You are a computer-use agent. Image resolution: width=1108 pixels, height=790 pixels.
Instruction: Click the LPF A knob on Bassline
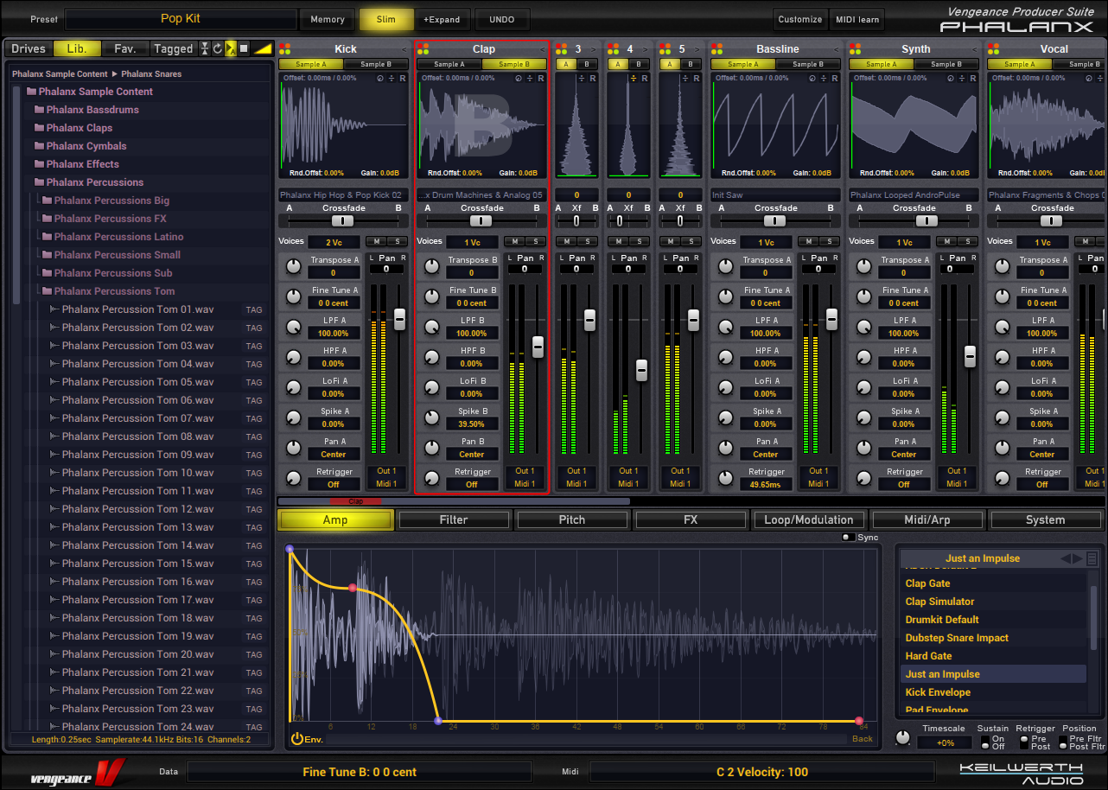[x=726, y=327]
